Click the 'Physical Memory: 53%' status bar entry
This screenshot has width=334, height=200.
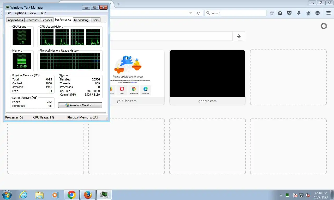point(83,117)
